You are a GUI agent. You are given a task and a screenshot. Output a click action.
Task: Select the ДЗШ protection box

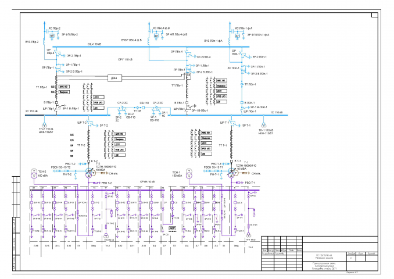(114, 78)
